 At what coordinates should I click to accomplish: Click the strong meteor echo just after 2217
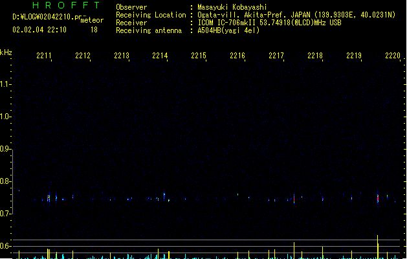(x=294, y=199)
